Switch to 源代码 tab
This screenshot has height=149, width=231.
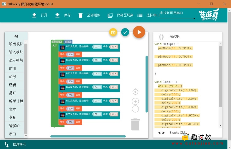(175, 37)
